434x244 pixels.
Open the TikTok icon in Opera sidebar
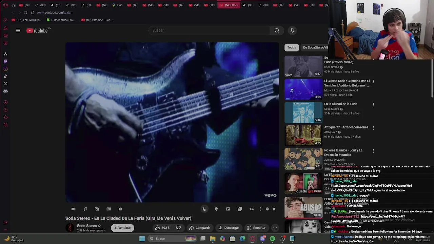(5, 76)
